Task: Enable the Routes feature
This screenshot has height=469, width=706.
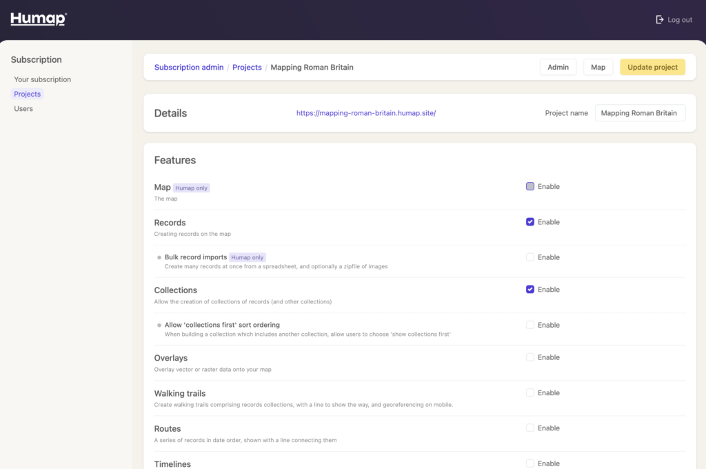Action: [x=530, y=428]
